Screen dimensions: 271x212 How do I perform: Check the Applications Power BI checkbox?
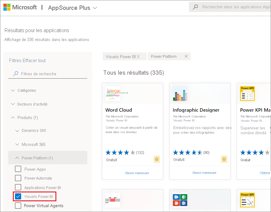point(18,187)
